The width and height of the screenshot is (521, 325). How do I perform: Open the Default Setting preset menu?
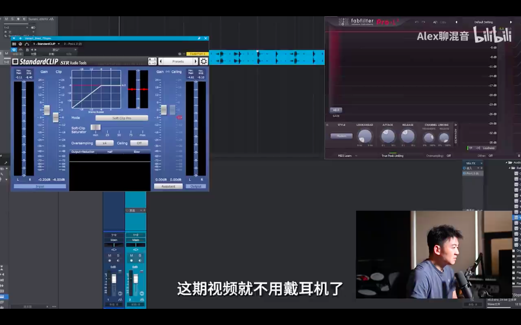(x=483, y=22)
